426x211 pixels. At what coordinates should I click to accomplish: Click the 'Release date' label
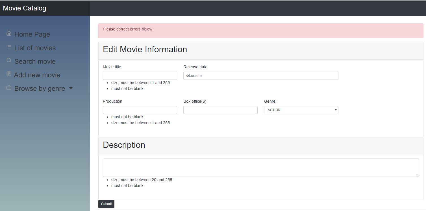[195, 67]
